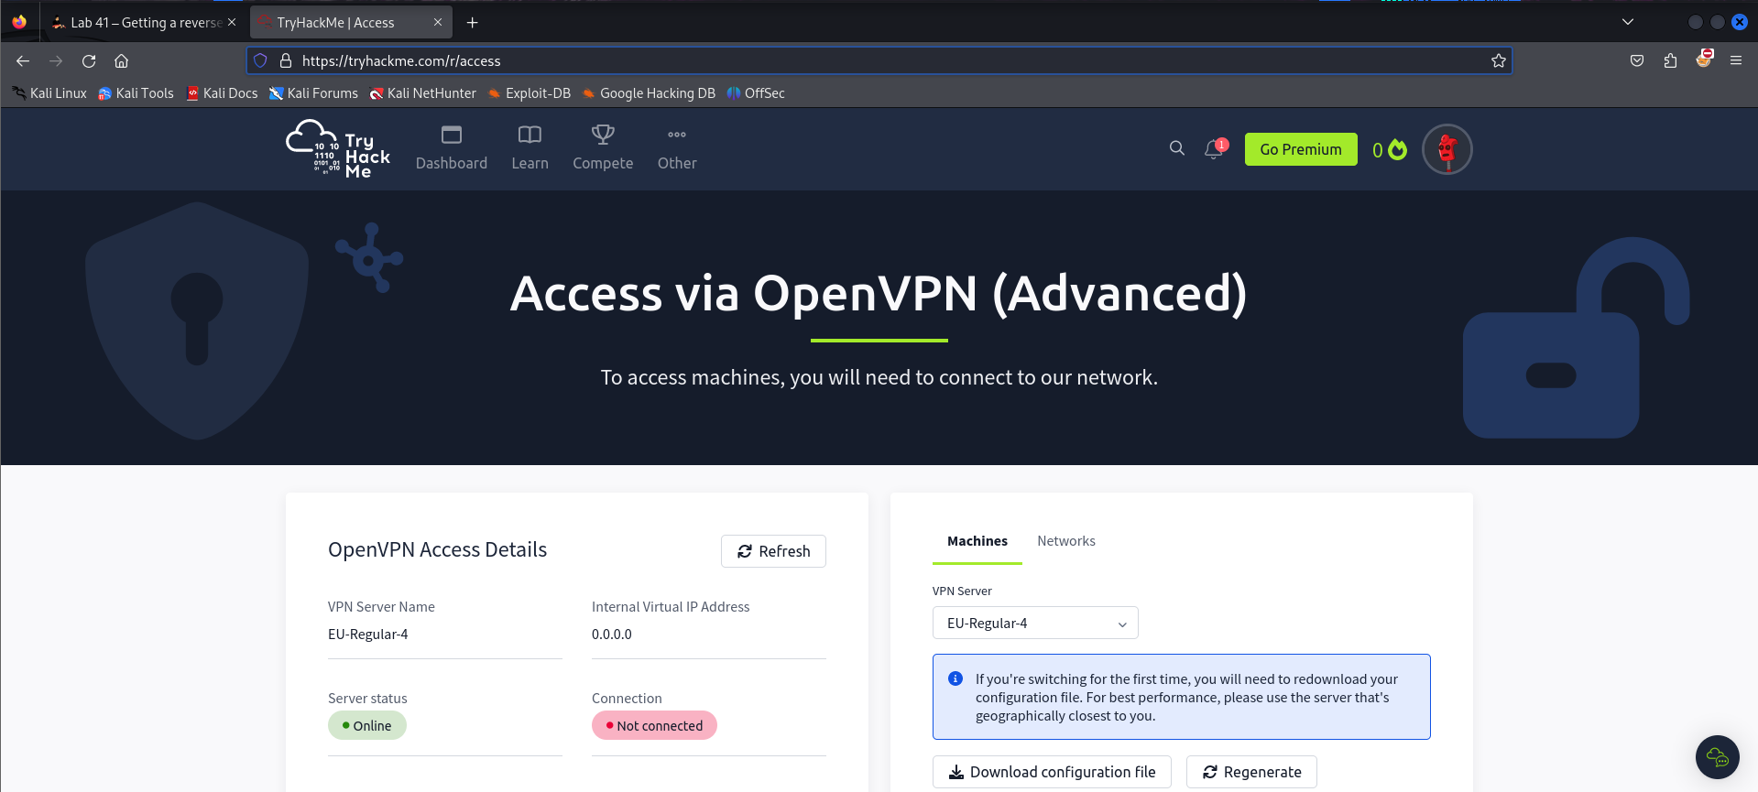This screenshot has width=1758, height=792.
Task: Open the Compete nav menu
Action: (603, 148)
